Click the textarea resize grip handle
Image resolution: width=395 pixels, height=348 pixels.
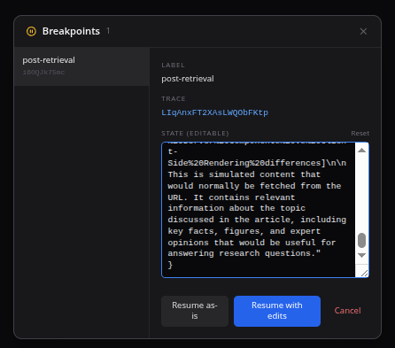tap(364, 274)
